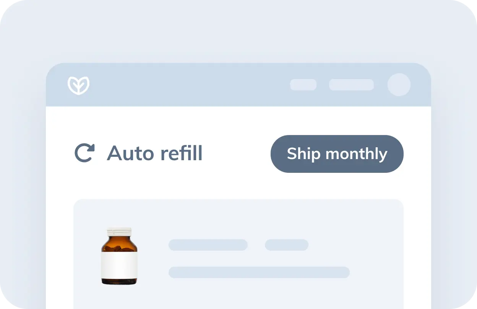Open the short navigation pill in header

click(303, 85)
